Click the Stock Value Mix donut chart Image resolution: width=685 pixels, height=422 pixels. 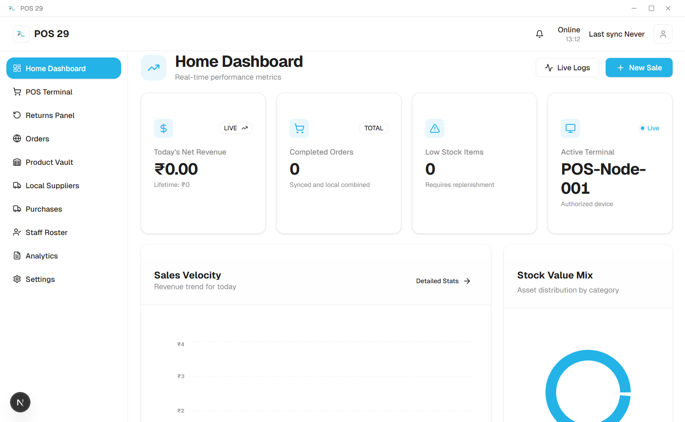tap(588, 387)
